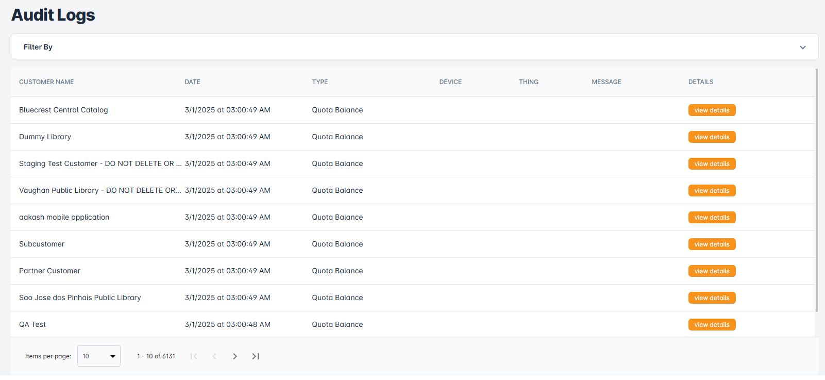The height and width of the screenshot is (380, 825).
Task: Go to next page of audit logs
Action: (x=235, y=356)
